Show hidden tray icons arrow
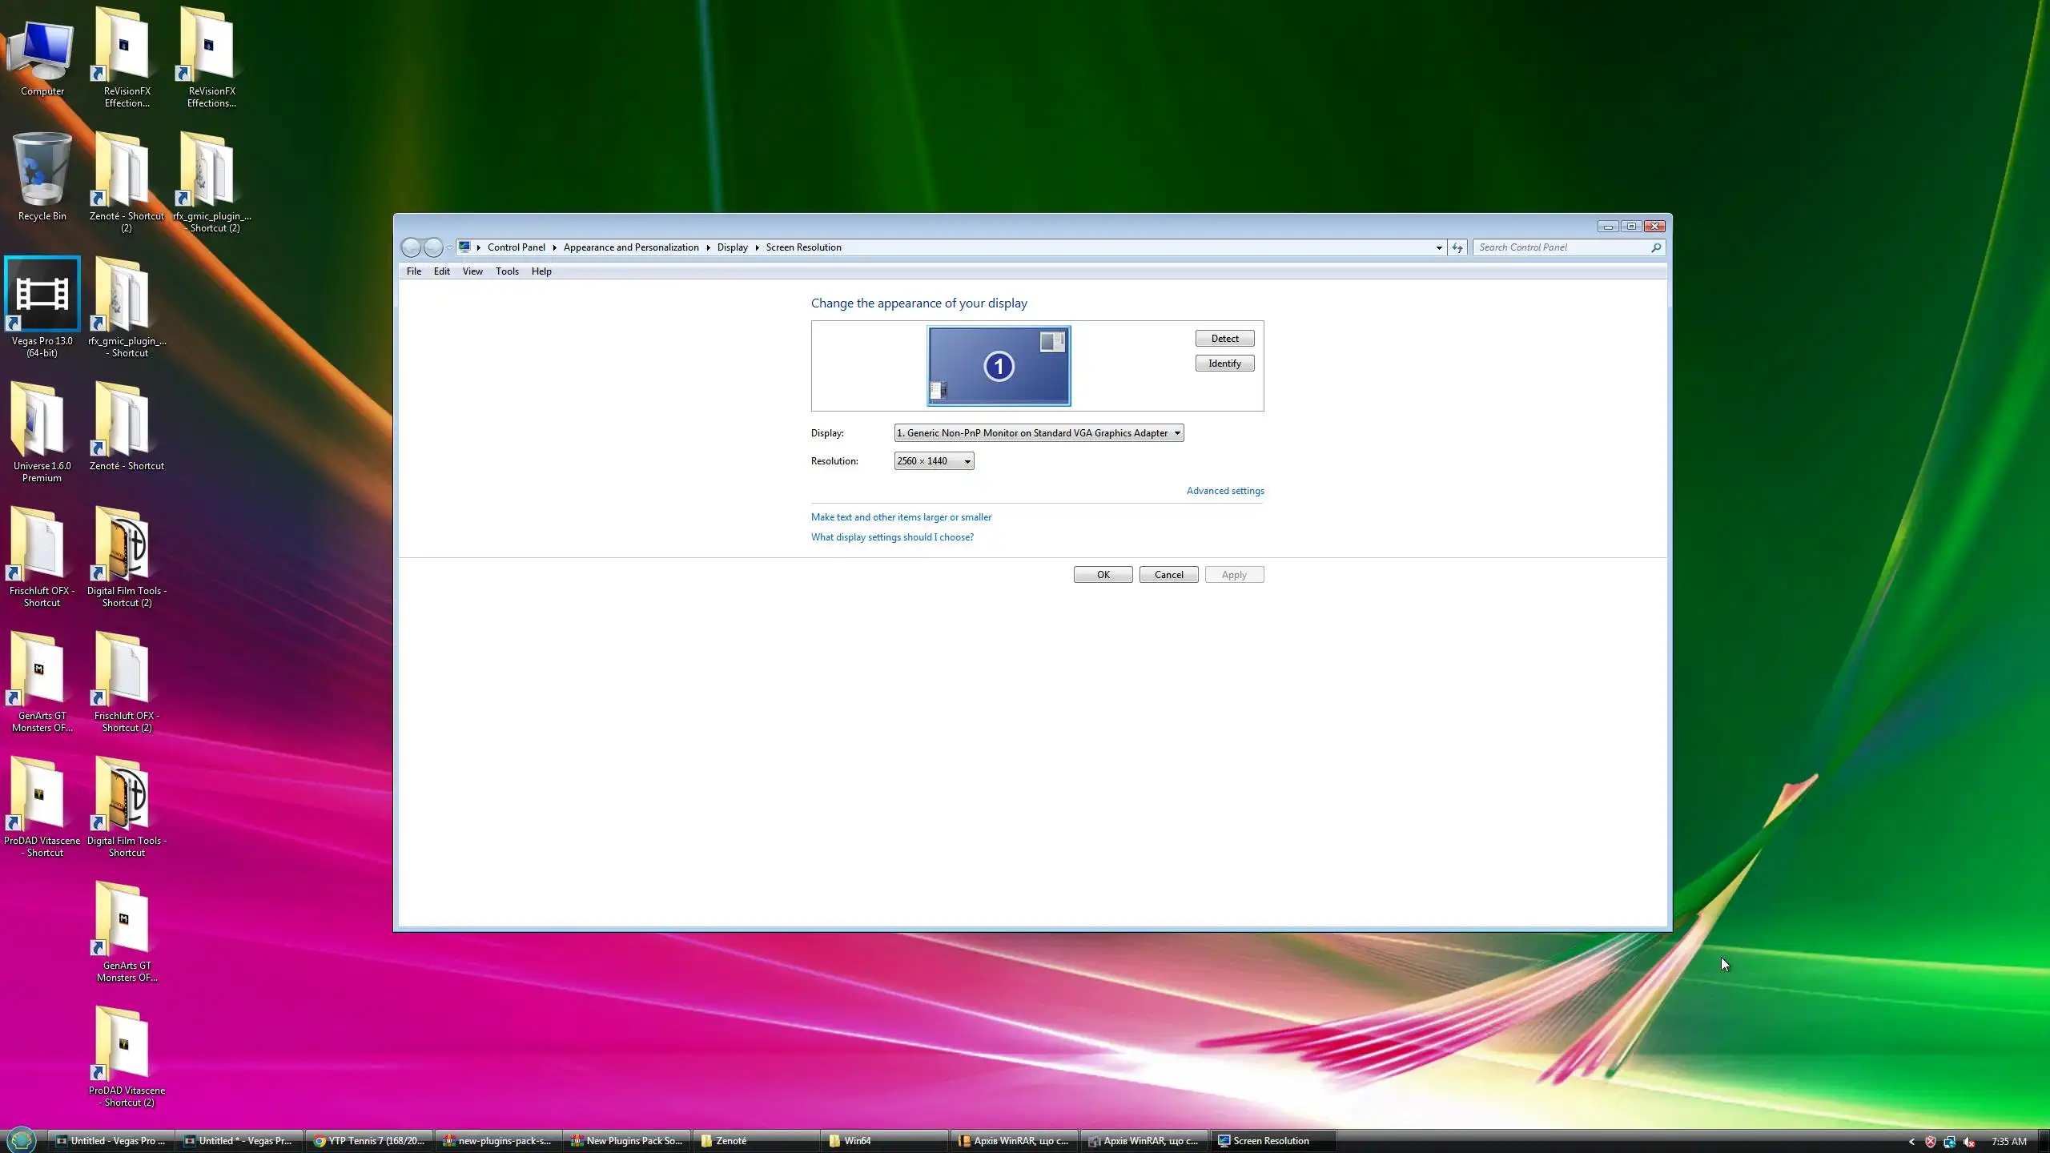The width and height of the screenshot is (2050, 1153). pyautogui.click(x=1911, y=1141)
